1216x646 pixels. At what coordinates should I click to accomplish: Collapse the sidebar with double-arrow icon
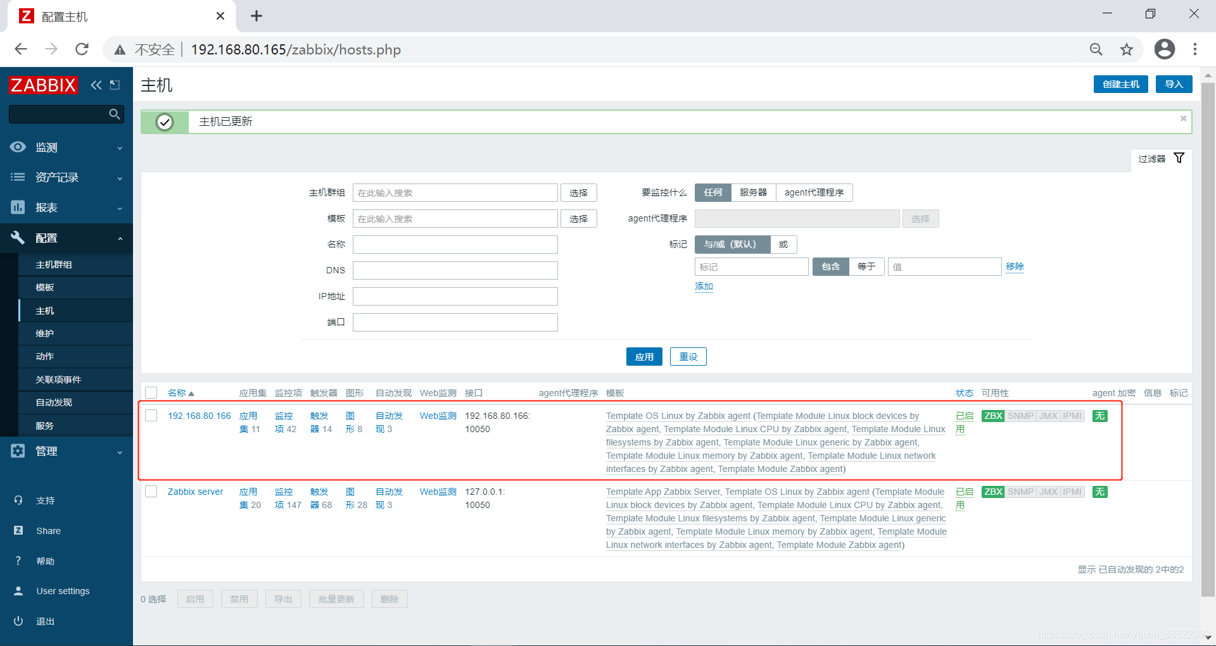click(96, 85)
